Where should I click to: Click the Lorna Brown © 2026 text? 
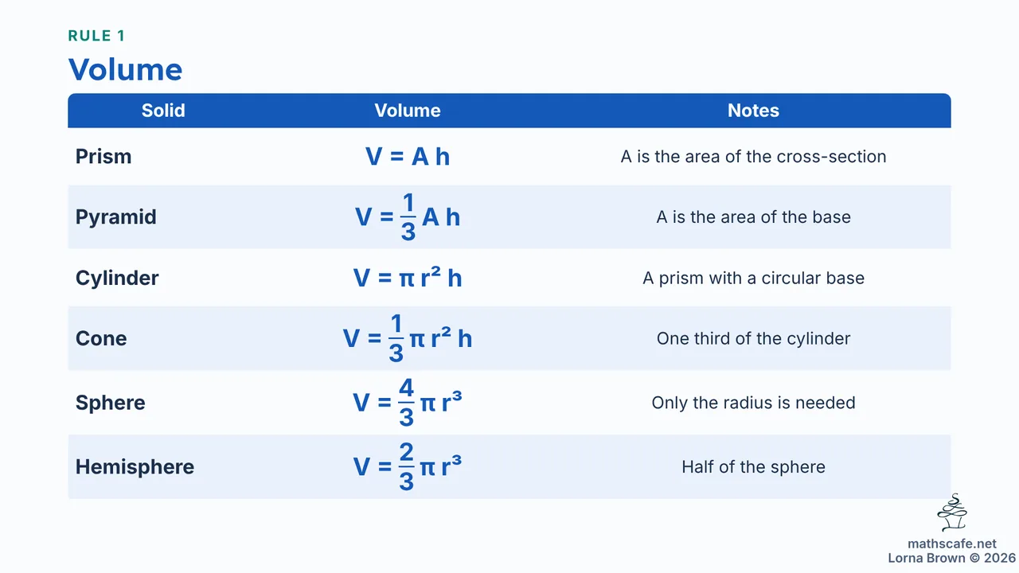point(952,558)
